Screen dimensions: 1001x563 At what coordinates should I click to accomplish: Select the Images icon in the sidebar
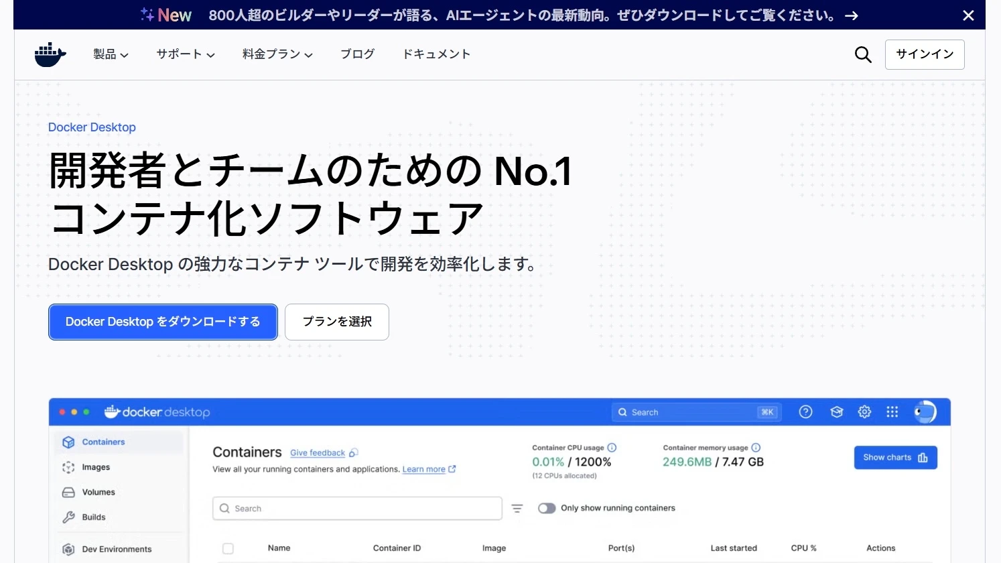68,467
